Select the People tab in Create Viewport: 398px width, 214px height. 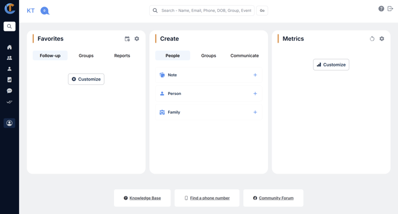pos(173,56)
